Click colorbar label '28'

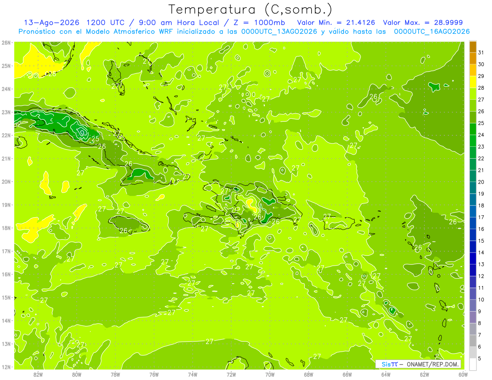(481, 88)
